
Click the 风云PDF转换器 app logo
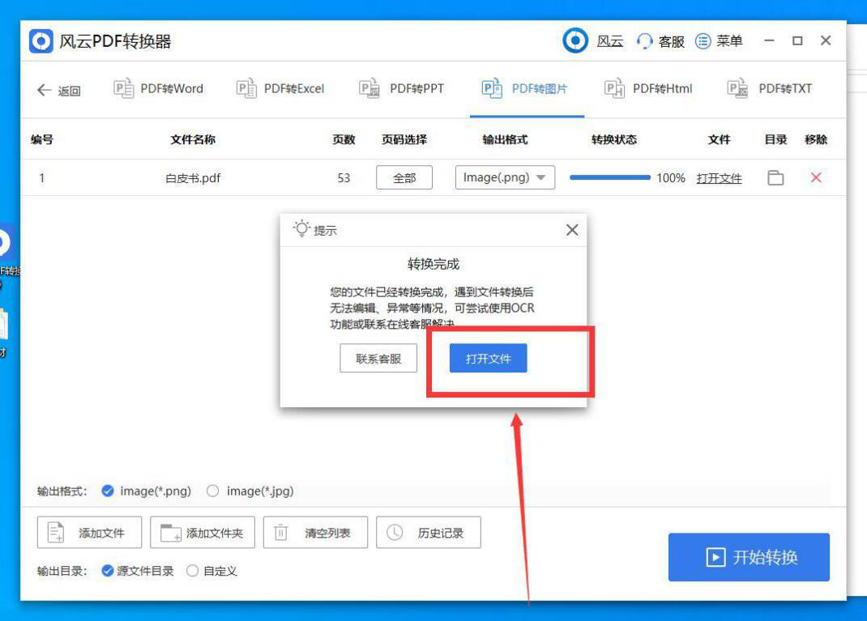[x=41, y=40]
